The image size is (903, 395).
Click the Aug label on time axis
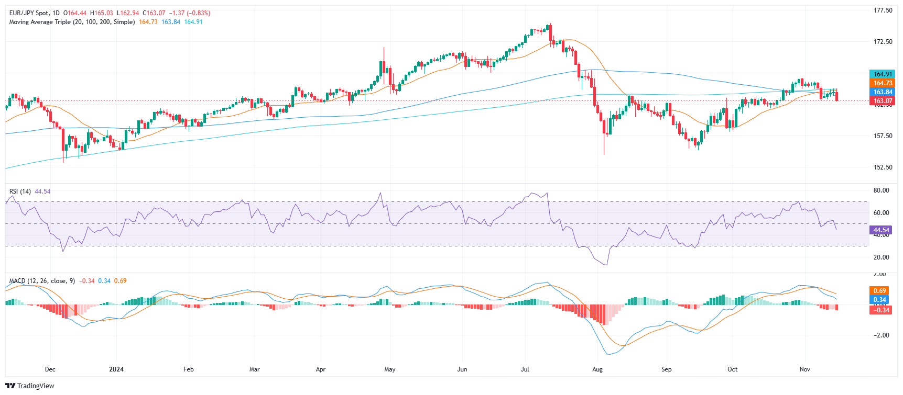click(597, 369)
